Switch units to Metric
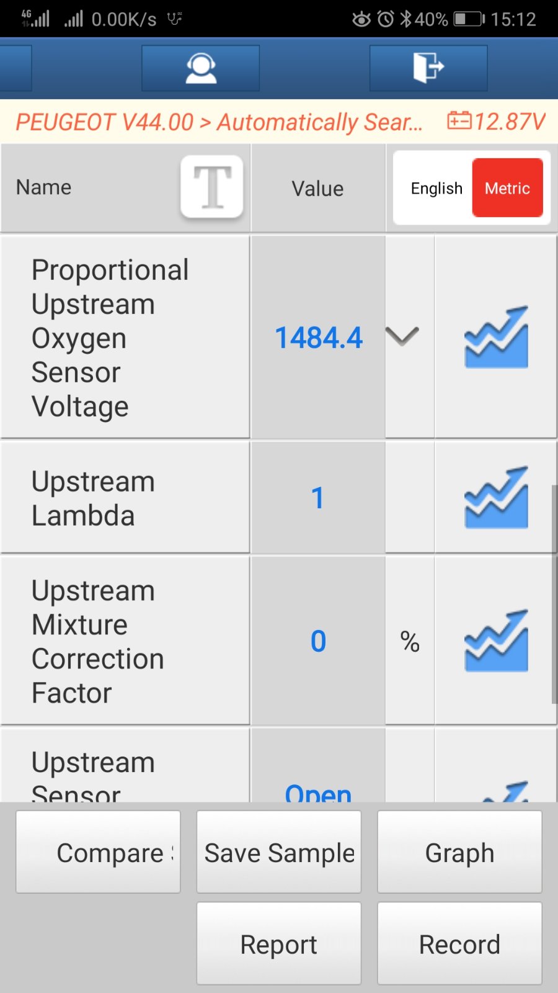Image resolution: width=558 pixels, height=993 pixels. (x=508, y=188)
